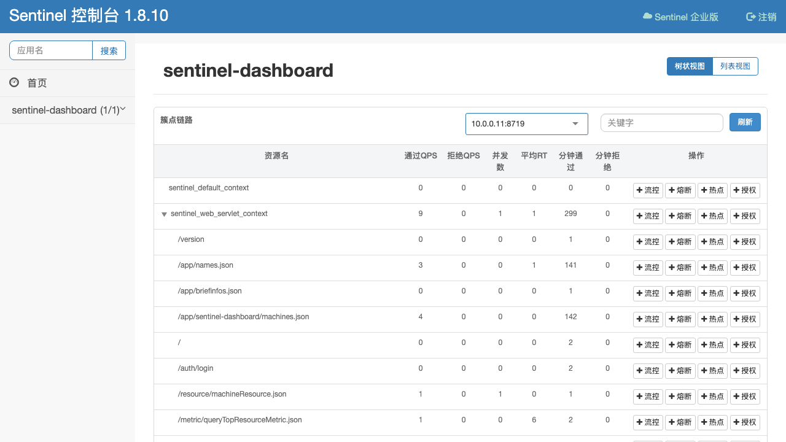Add 授权 rule for /resource/machineResource.json

coord(745,397)
